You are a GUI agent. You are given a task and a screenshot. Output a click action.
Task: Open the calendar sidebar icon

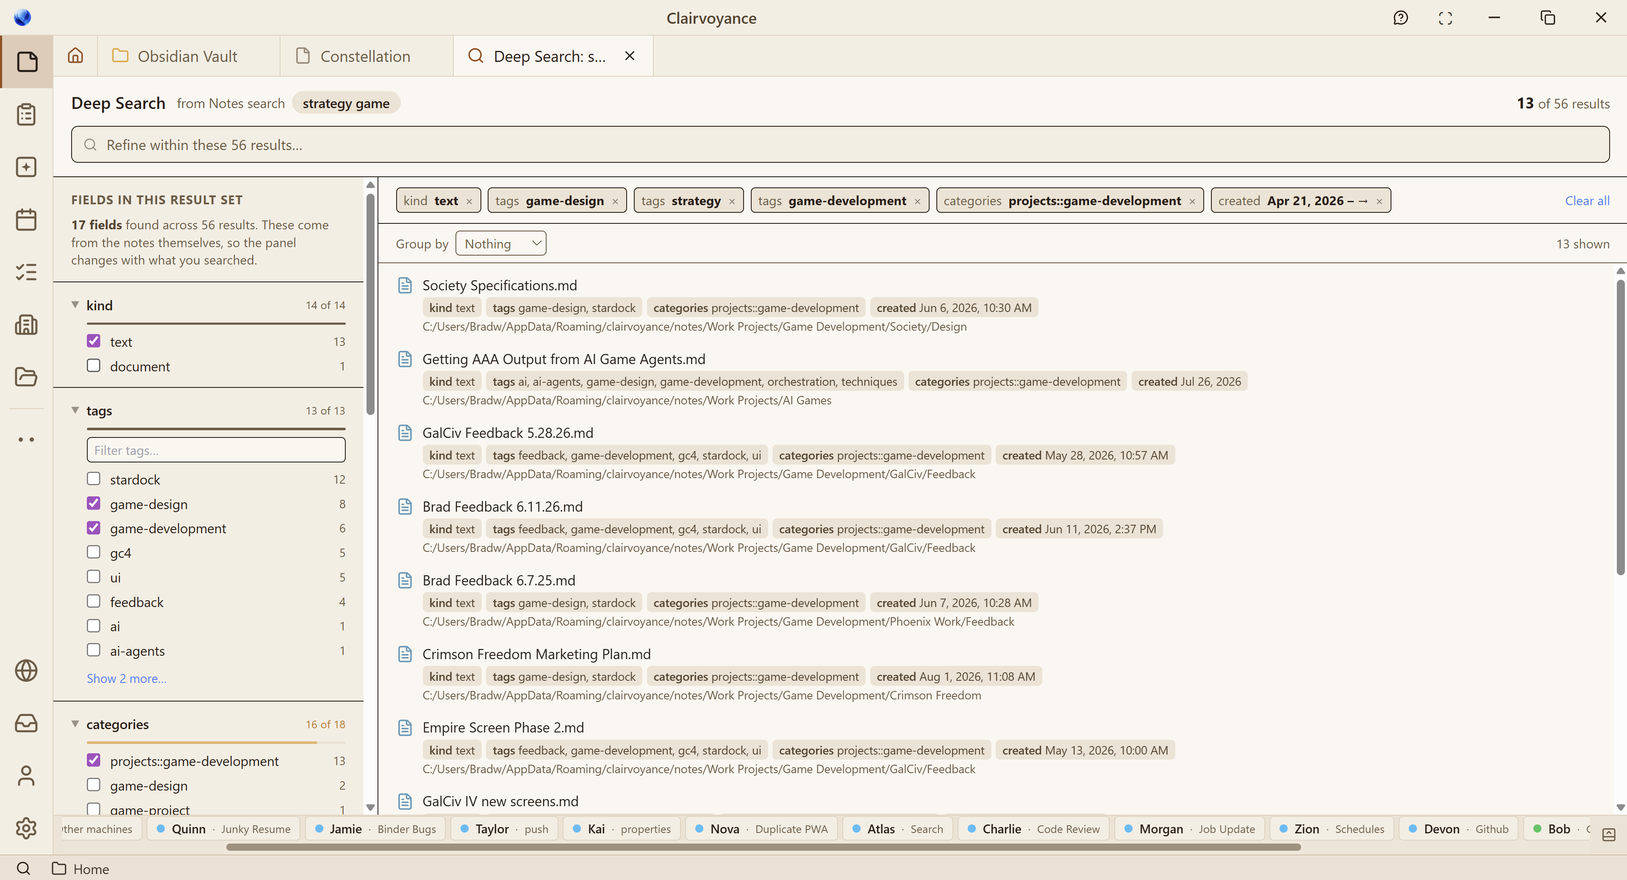(26, 219)
